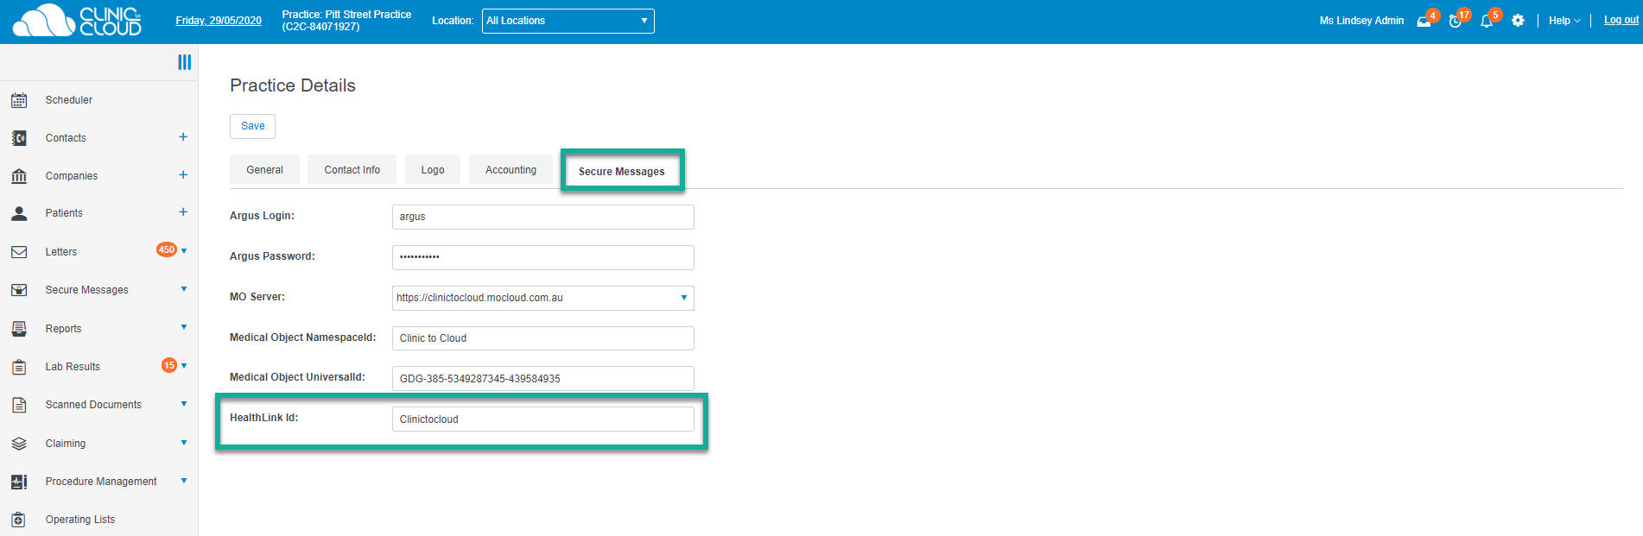Click the Procedure Management icon

(x=19, y=482)
